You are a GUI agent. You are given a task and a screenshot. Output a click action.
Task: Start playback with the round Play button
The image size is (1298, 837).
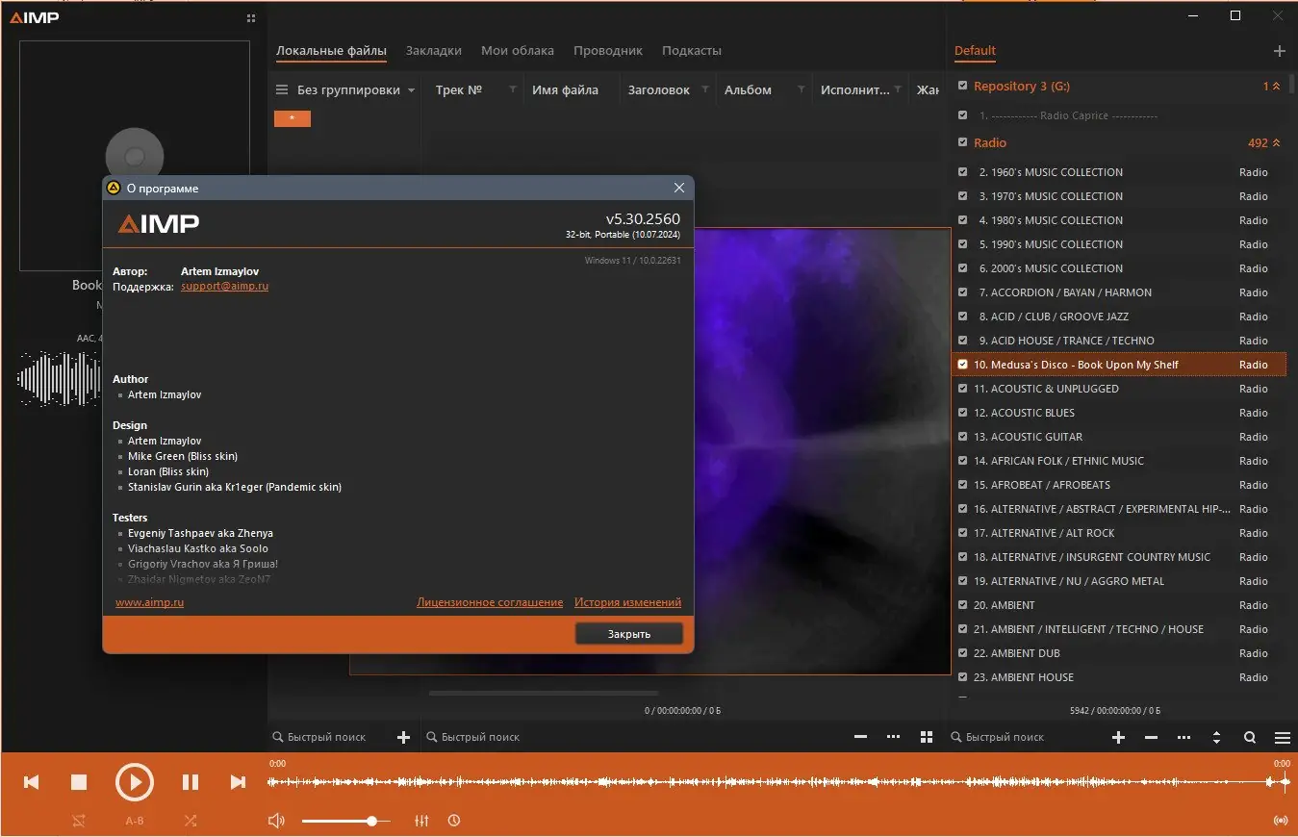(x=135, y=782)
